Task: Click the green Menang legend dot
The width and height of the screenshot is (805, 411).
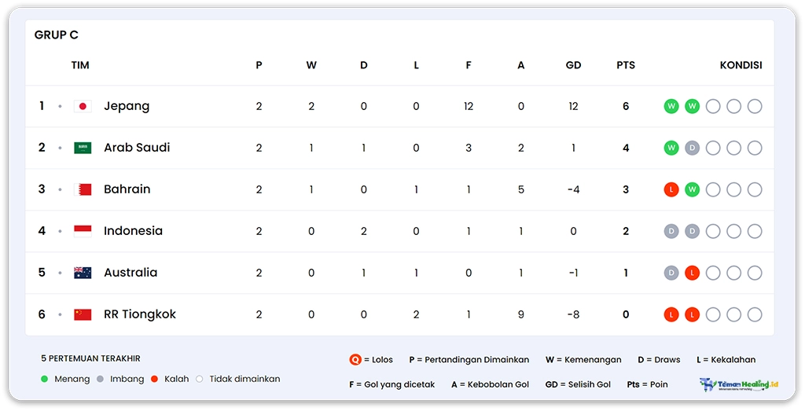Action: [45, 379]
